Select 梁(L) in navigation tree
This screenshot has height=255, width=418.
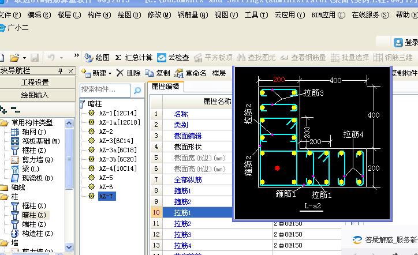tap(31, 169)
